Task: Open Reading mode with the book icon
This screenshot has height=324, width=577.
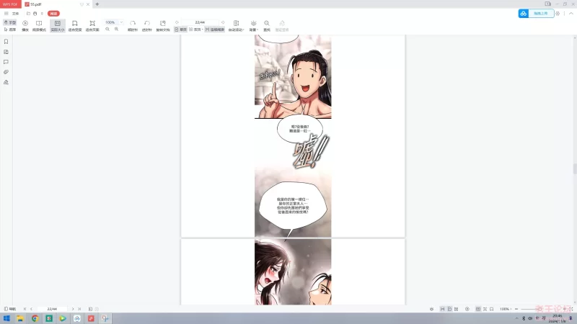Action: pos(39,26)
